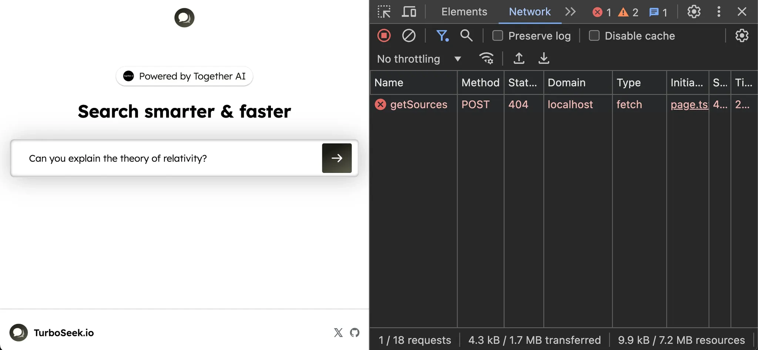Toggle the network filter icon
This screenshot has width=758, height=350.
coord(442,35)
